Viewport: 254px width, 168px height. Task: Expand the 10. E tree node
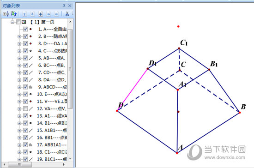[19, 94]
